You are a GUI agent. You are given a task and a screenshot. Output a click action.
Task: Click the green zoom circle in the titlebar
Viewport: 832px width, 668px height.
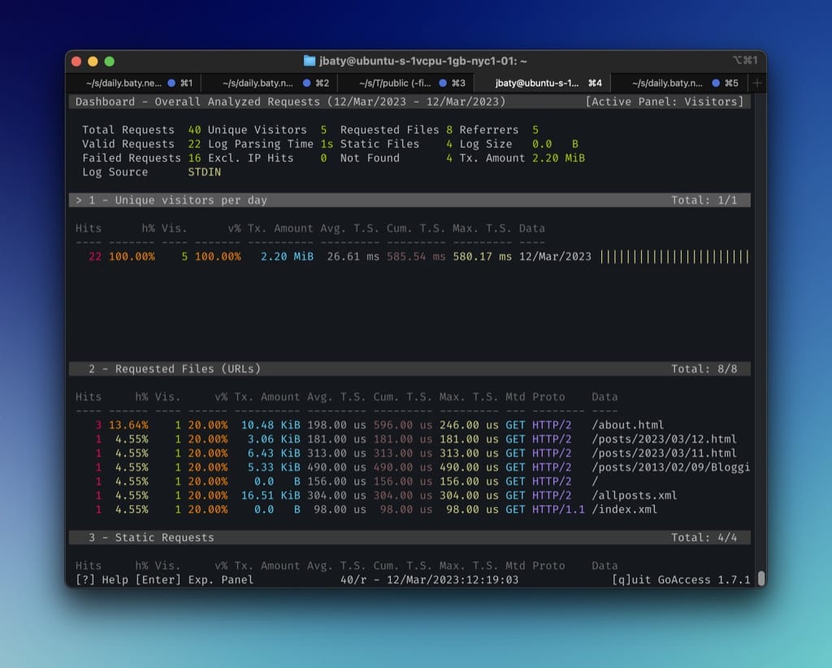[x=109, y=60]
